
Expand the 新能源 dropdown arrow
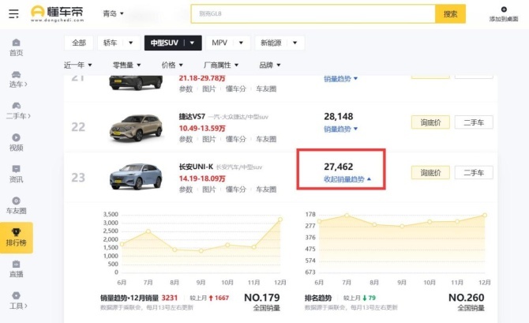(295, 43)
